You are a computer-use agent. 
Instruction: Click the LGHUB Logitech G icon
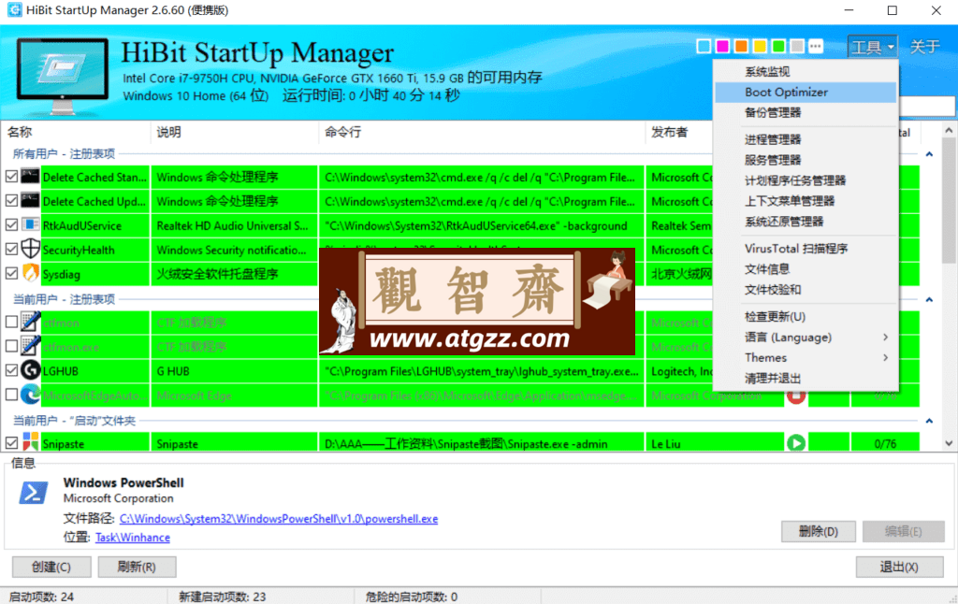[30, 370]
